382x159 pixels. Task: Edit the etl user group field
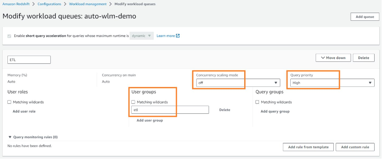click(x=170, y=110)
